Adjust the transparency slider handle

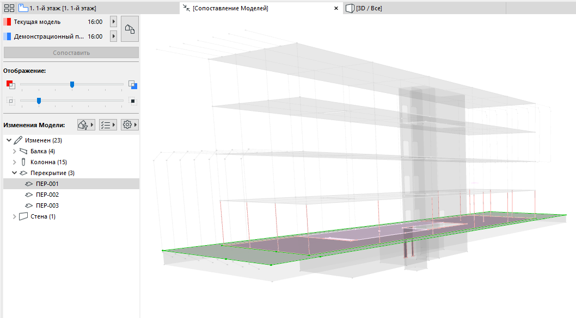click(x=39, y=101)
